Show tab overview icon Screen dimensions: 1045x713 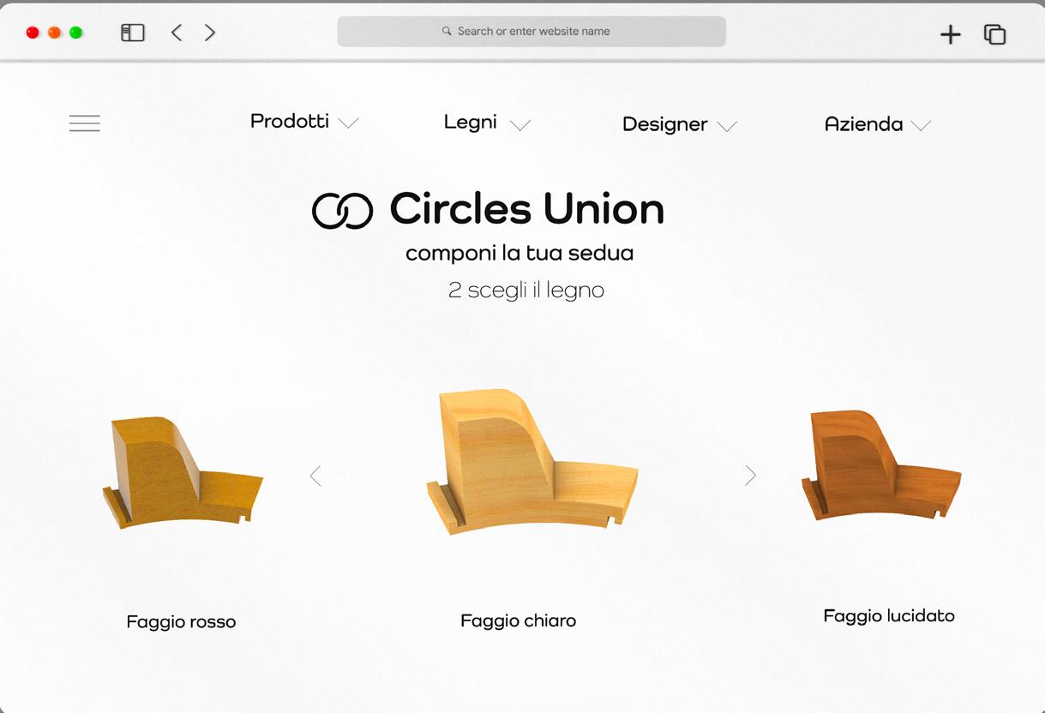click(994, 34)
